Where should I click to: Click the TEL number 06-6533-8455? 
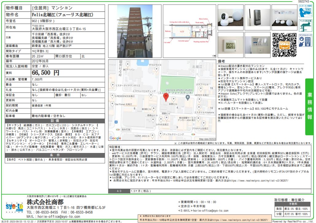pos(47,212)
